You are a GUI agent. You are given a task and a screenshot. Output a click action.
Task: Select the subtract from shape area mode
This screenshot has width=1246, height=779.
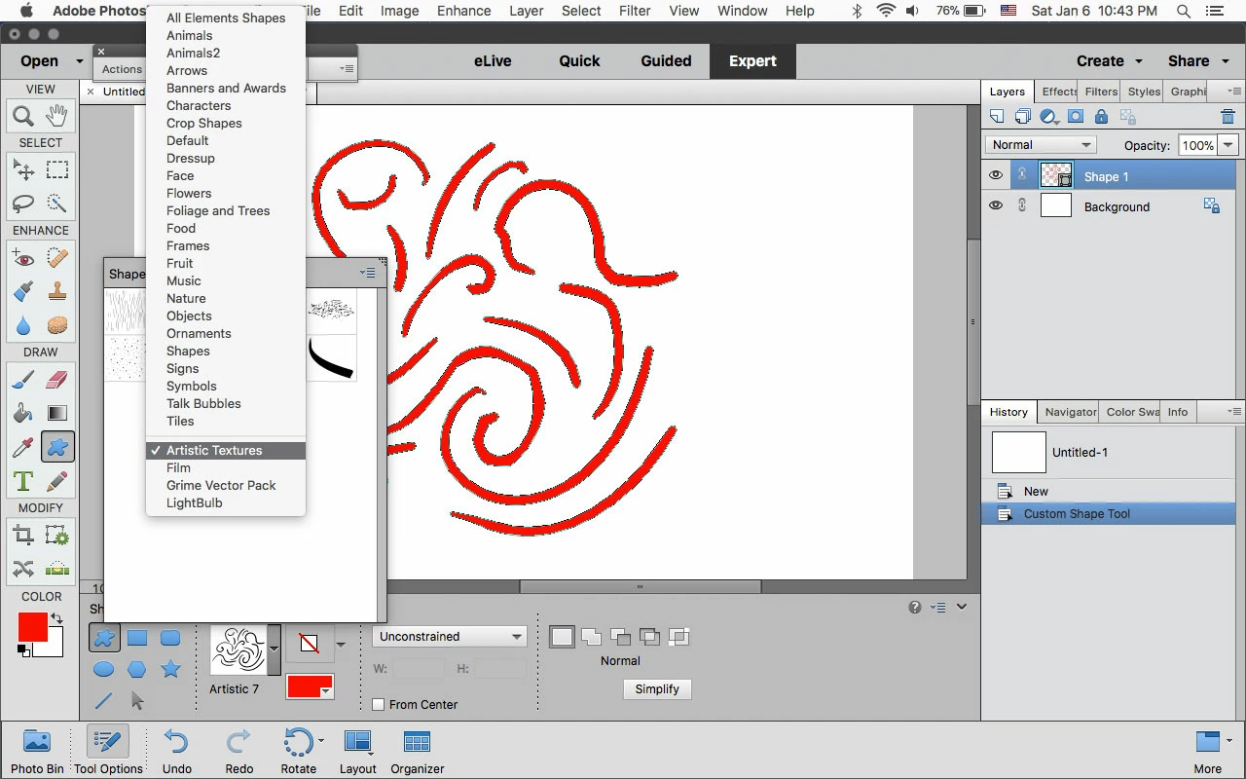coord(620,638)
